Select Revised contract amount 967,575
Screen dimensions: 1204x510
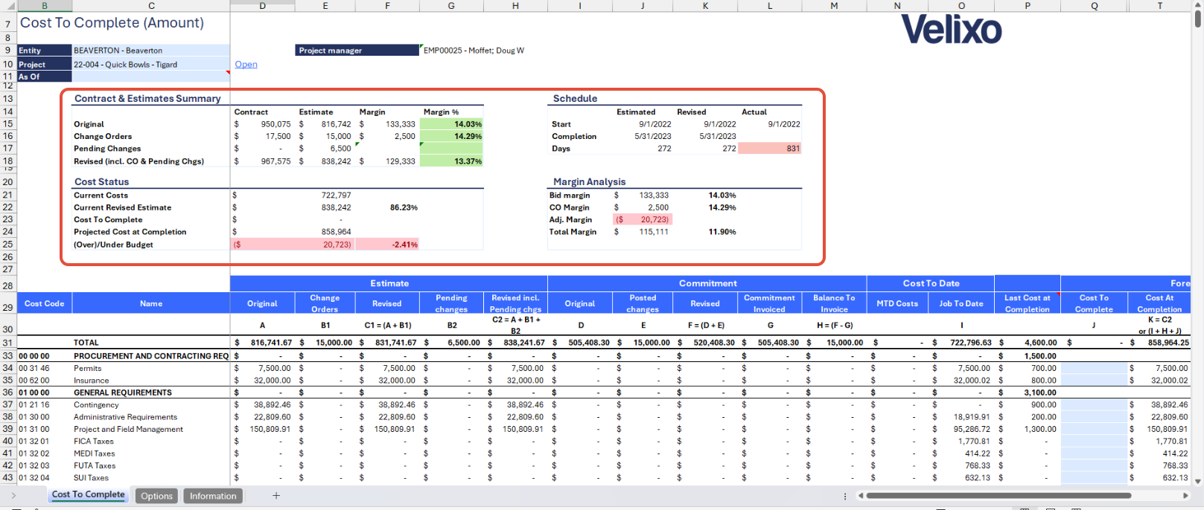(x=262, y=161)
